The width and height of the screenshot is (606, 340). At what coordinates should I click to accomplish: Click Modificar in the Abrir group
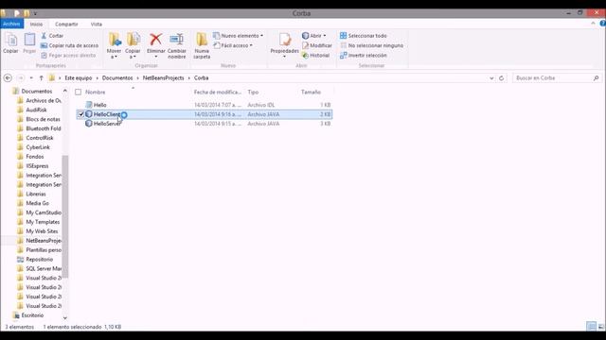(x=317, y=45)
